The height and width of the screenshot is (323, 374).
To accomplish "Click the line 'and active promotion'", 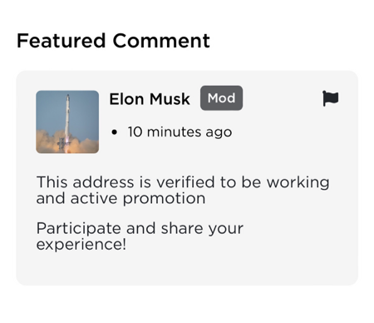I will point(121,199).
